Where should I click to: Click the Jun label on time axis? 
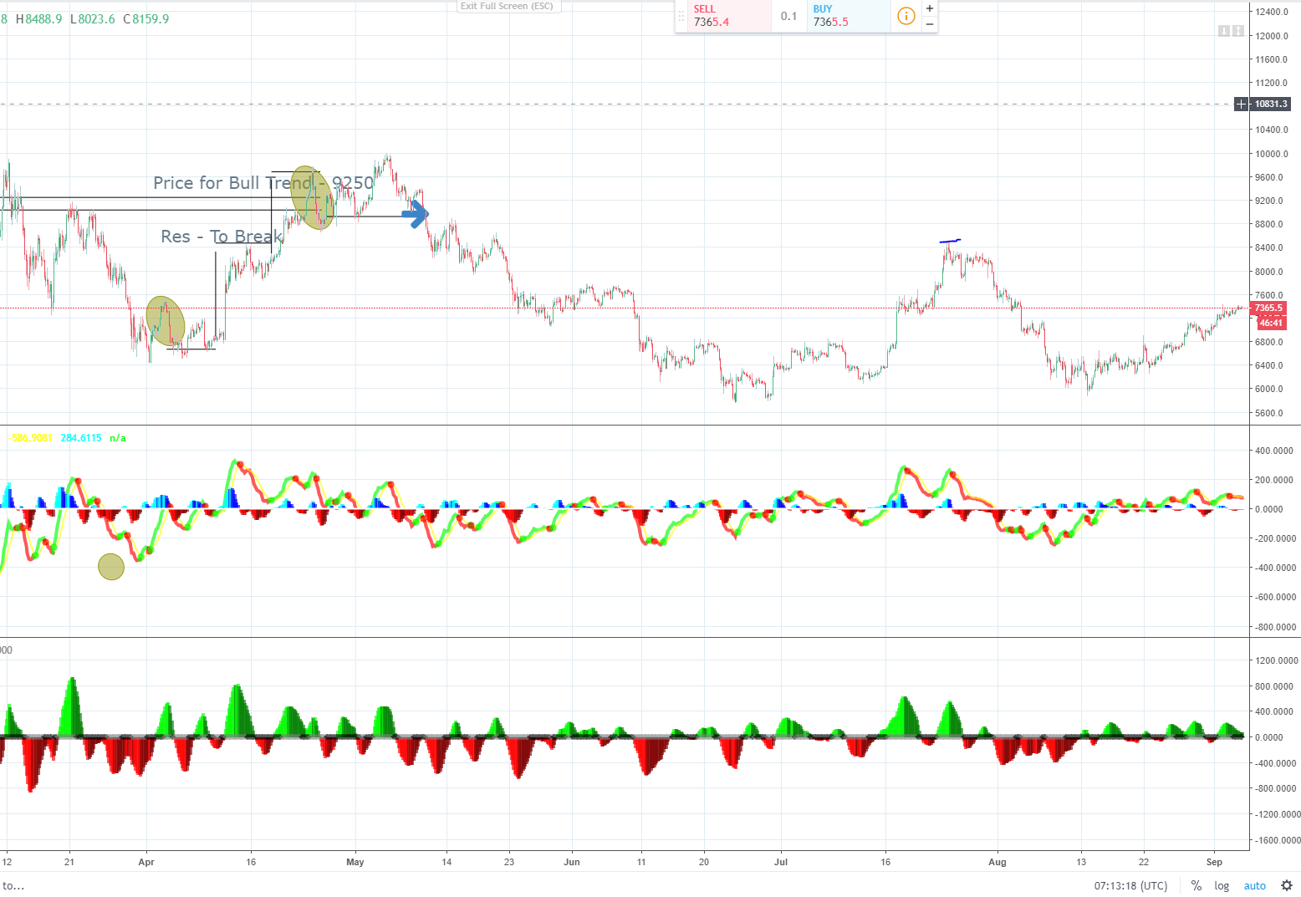coord(572,862)
